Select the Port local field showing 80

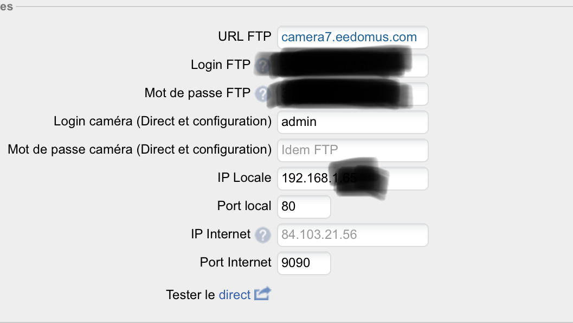(304, 206)
